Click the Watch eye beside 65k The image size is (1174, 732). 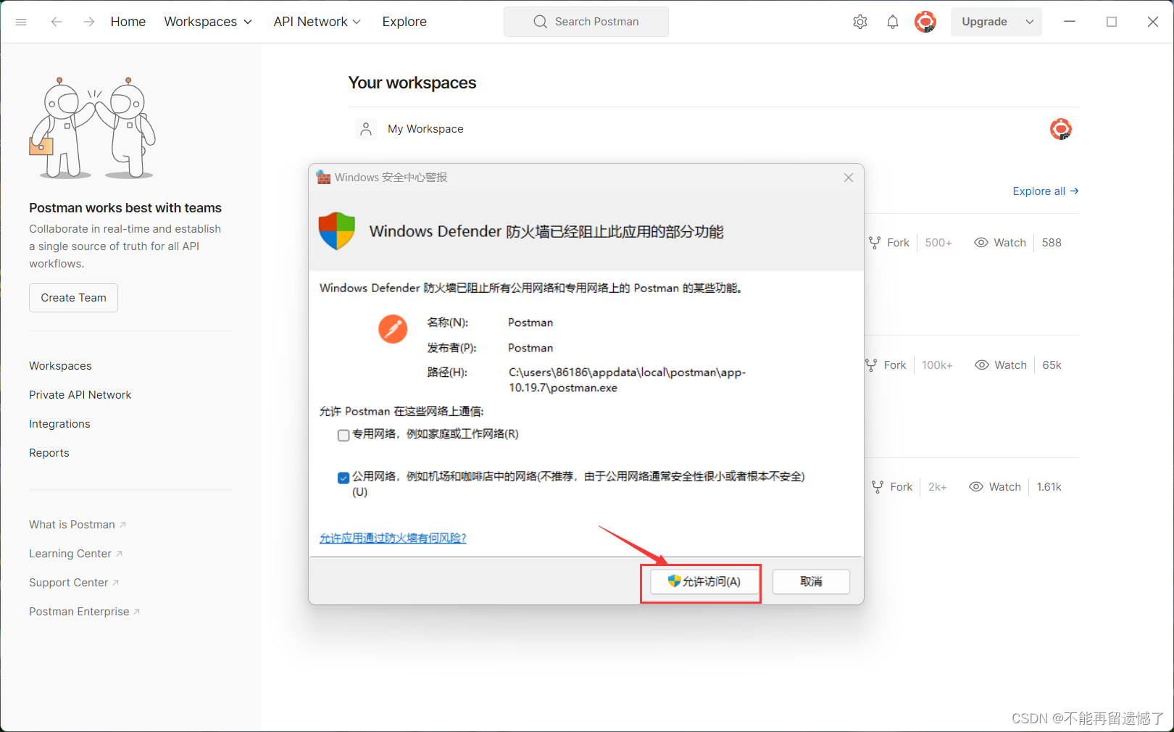click(x=982, y=365)
